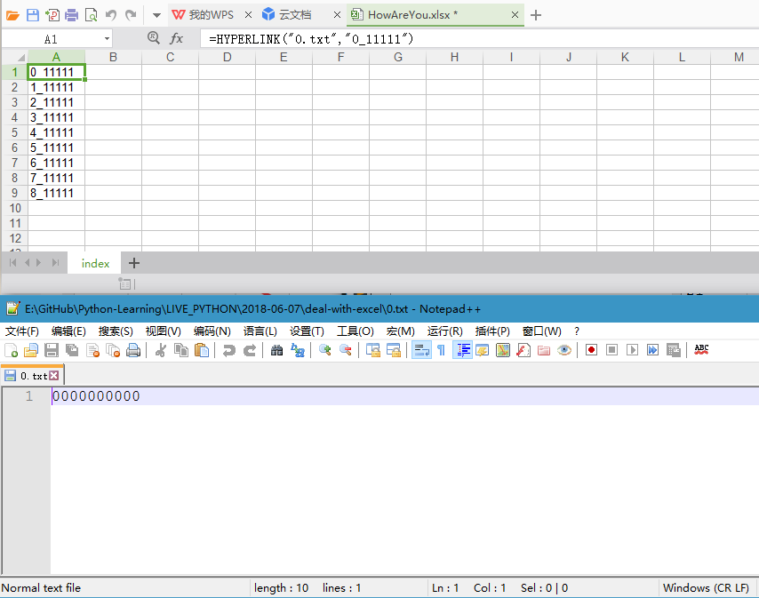Click Notepad++ save icon

pos(52,350)
